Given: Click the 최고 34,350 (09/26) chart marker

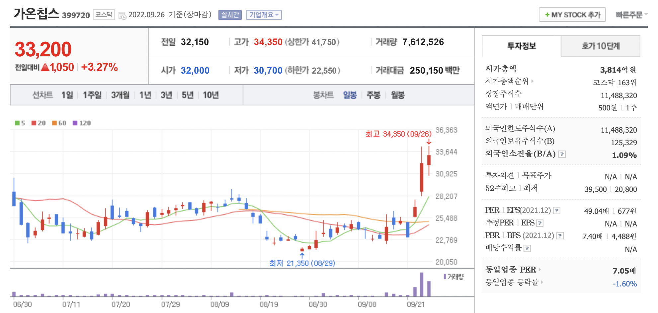Looking at the screenshot, I should point(398,134).
